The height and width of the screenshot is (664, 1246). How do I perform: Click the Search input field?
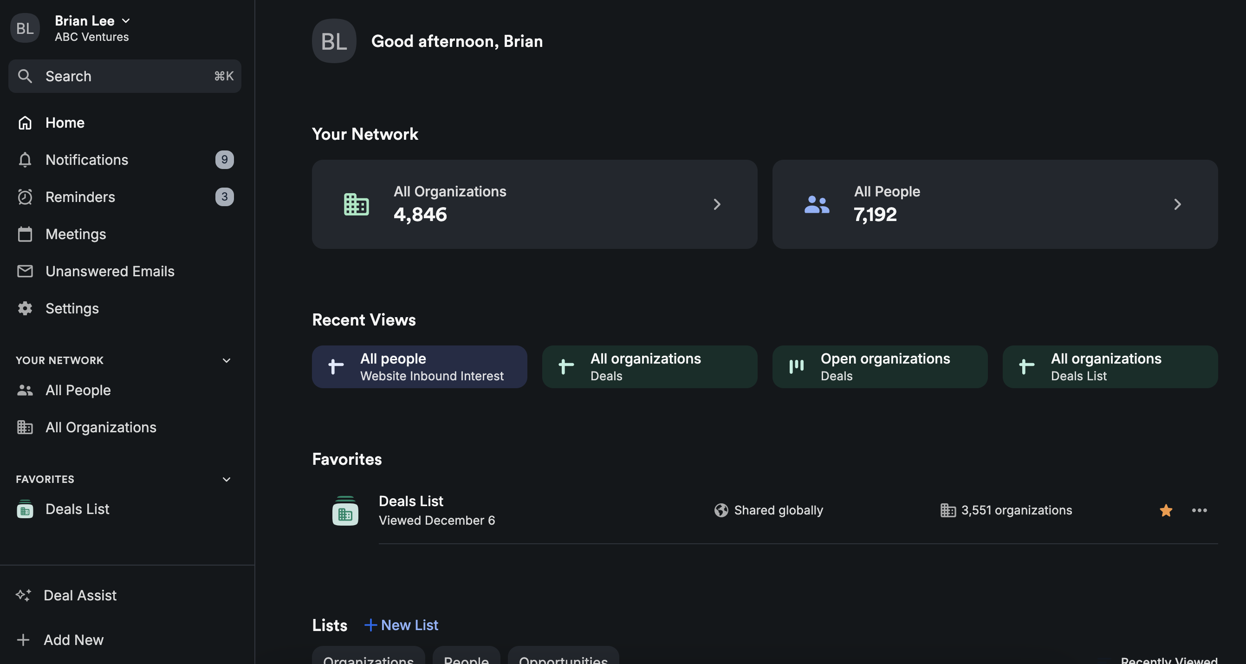[x=125, y=76]
